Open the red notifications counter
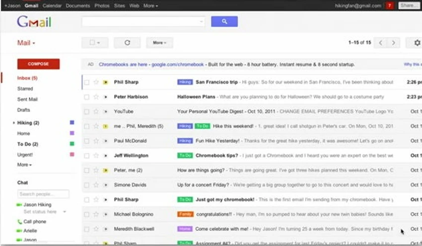422x246 pixels. point(389,5)
